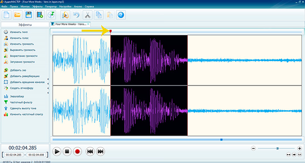Apply the Возрастание громкости effect
This screenshot has height=163, width=305.
pos(20,56)
